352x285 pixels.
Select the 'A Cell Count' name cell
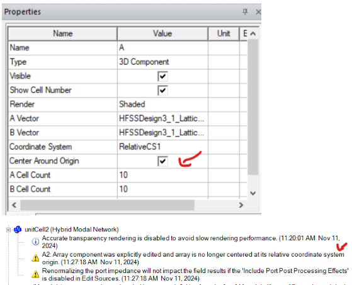click(62, 175)
